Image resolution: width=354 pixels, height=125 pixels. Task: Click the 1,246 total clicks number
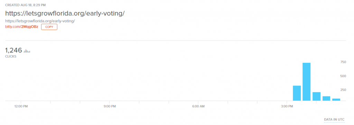[x=13, y=50]
